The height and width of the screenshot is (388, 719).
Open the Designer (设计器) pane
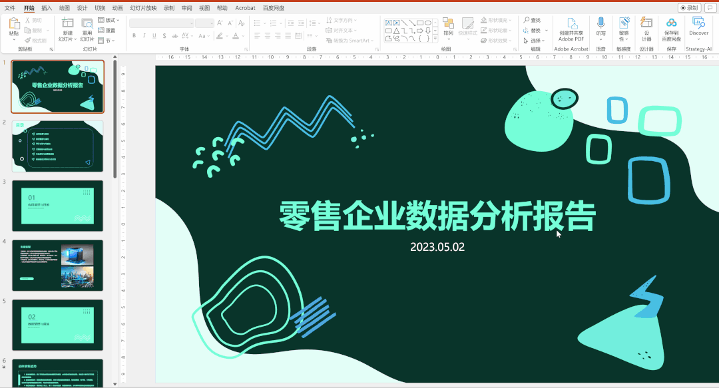646,28
